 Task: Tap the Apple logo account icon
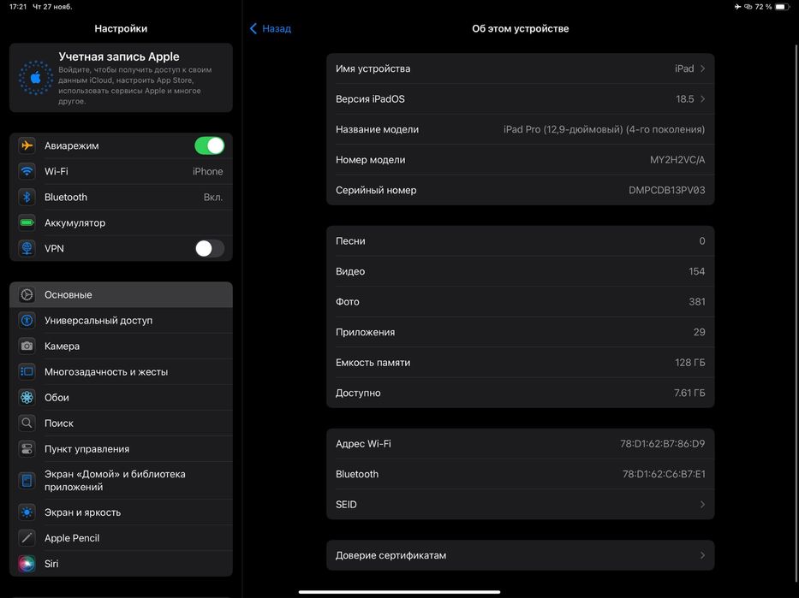(36, 78)
